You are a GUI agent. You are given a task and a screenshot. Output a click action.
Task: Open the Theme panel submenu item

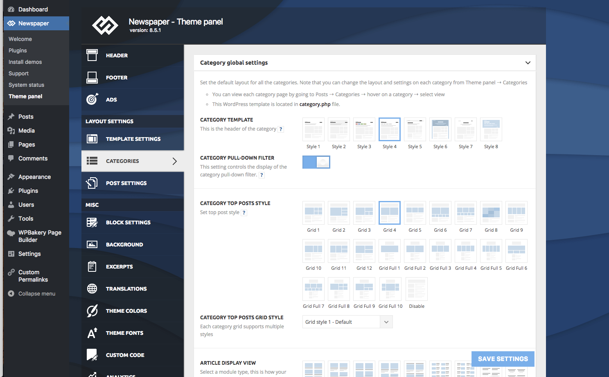(25, 96)
